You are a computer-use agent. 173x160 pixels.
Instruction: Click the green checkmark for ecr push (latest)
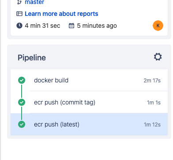[22, 124]
